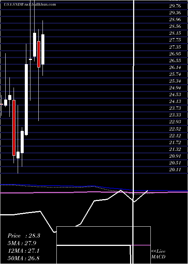Click the 22.93 price axis label

pos(175,122)
